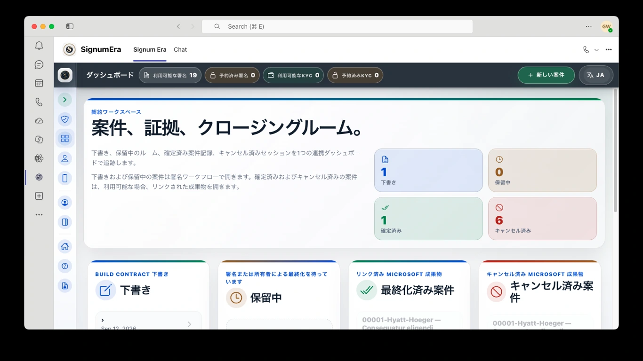
Task: Switch to the Signum Era tab
Action: click(x=150, y=49)
